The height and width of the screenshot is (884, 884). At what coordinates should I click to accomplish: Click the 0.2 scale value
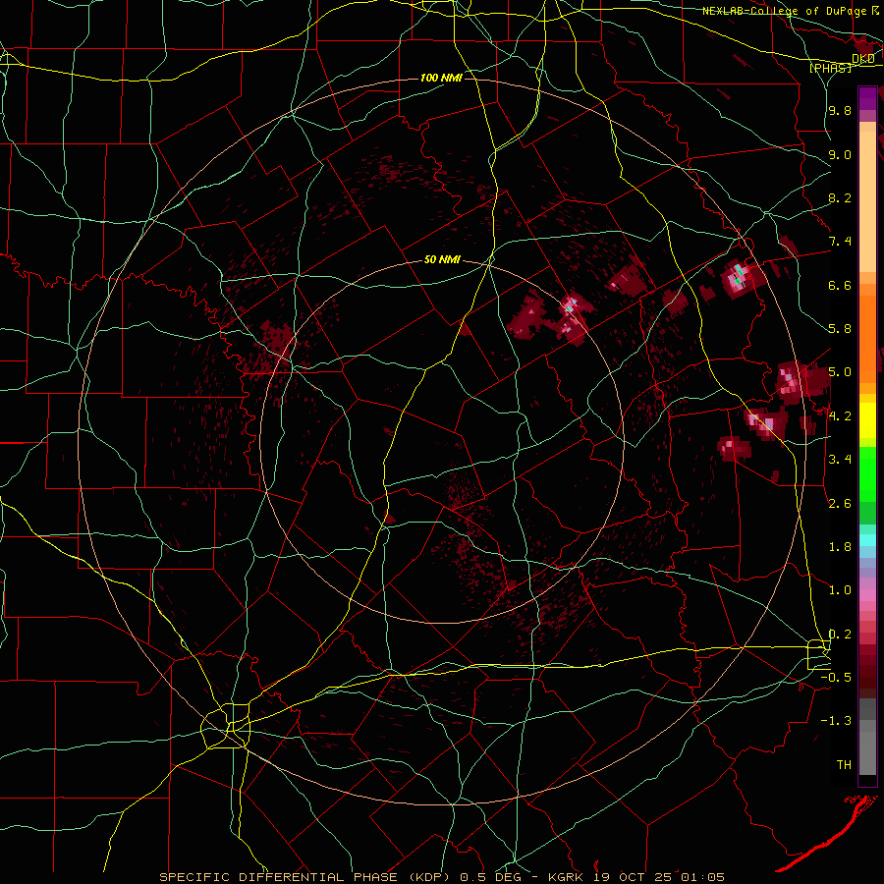pos(840,635)
